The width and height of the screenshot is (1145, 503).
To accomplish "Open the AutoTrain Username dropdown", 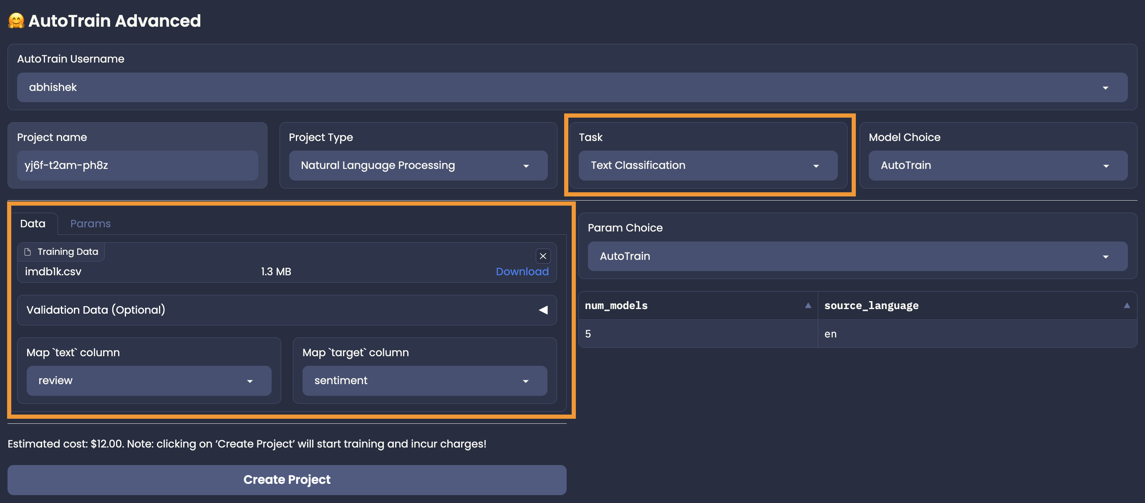I will click(x=1105, y=88).
